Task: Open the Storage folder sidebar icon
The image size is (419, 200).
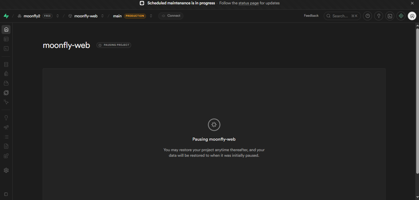Action: pyautogui.click(x=6, y=83)
